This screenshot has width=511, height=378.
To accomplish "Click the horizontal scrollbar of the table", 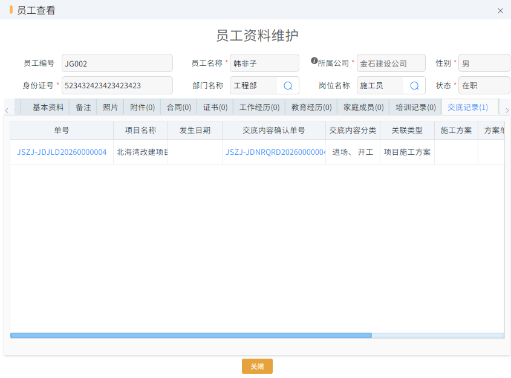I will click(x=191, y=335).
